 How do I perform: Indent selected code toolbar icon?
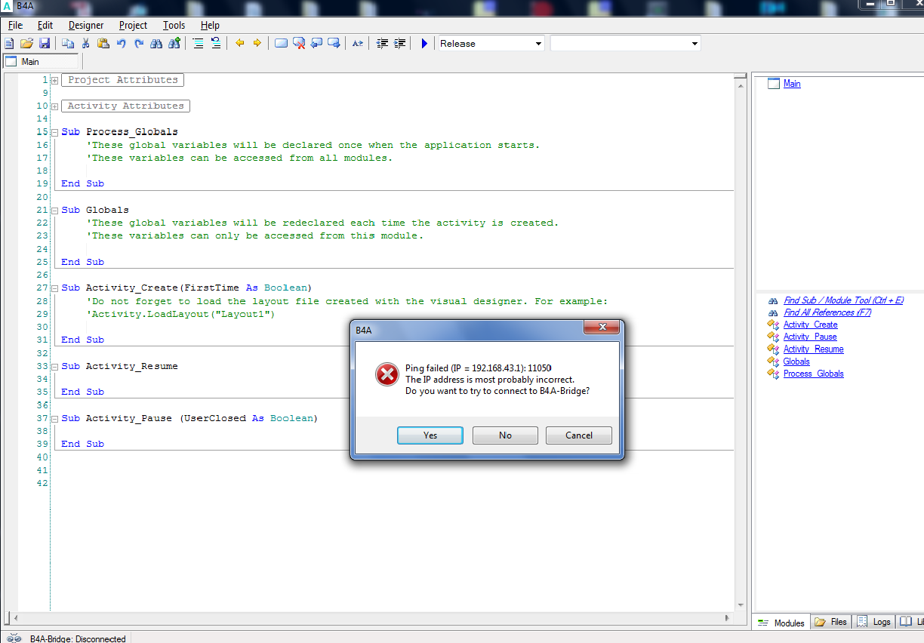(x=400, y=44)
